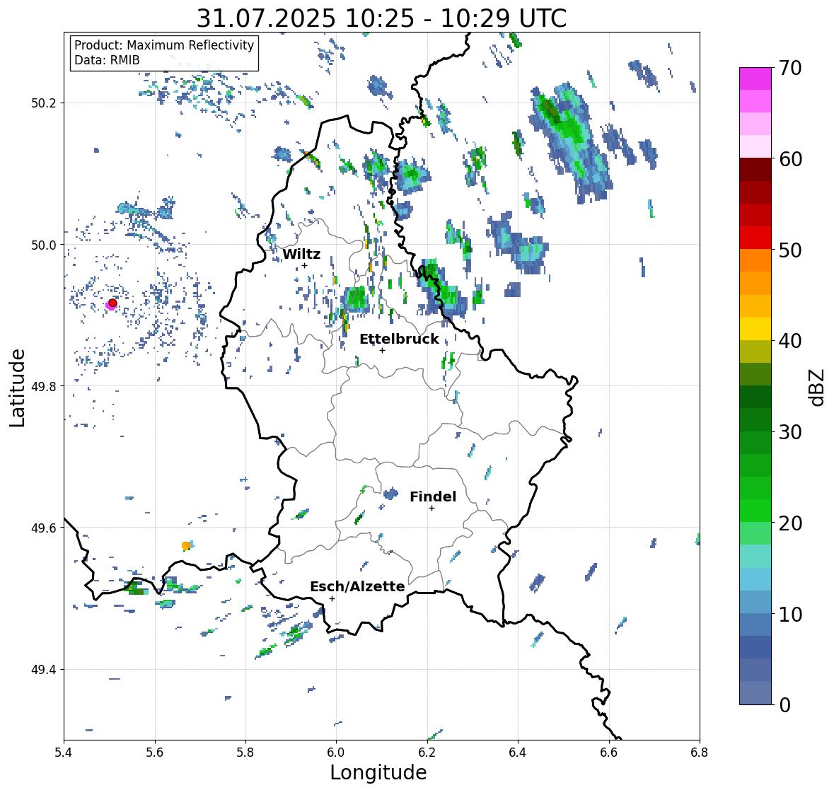
Task: Pick the turquoise colorbar segment below 20
Action: pos(755,557)
